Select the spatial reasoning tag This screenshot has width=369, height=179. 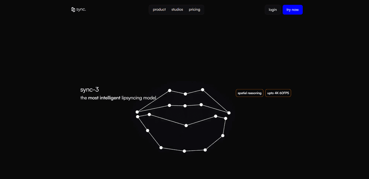249,93
